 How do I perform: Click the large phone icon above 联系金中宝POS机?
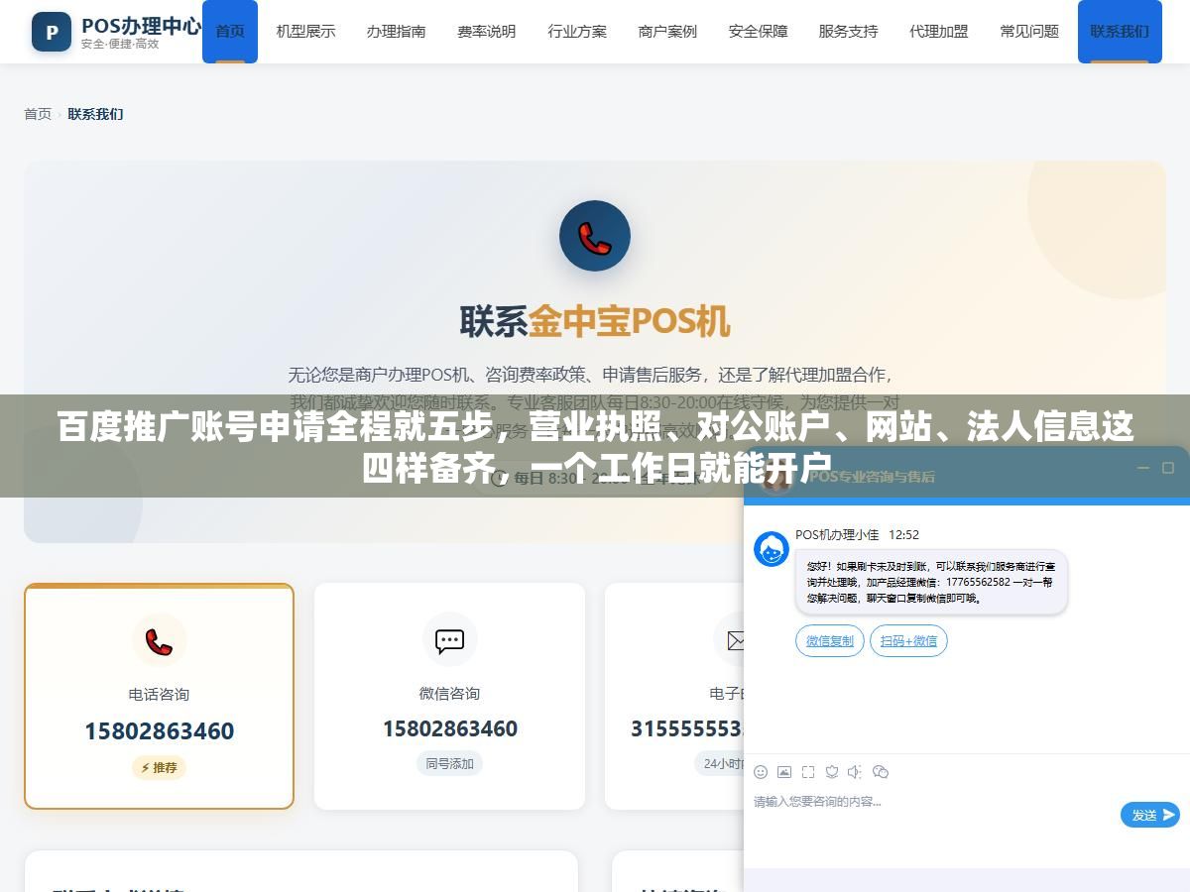coord(595,236)
